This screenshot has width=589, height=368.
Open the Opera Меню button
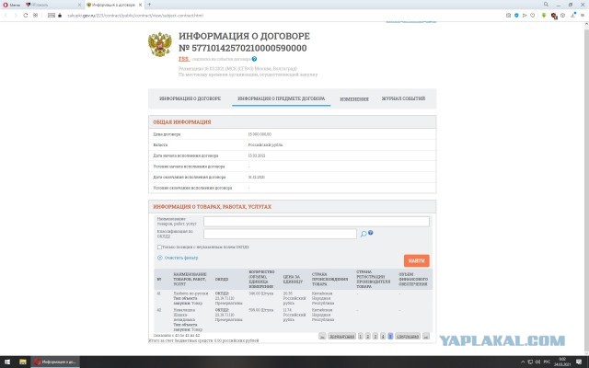click(x=12, y=5)
